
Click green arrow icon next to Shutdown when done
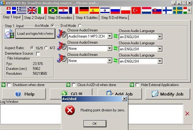(3, 85)
